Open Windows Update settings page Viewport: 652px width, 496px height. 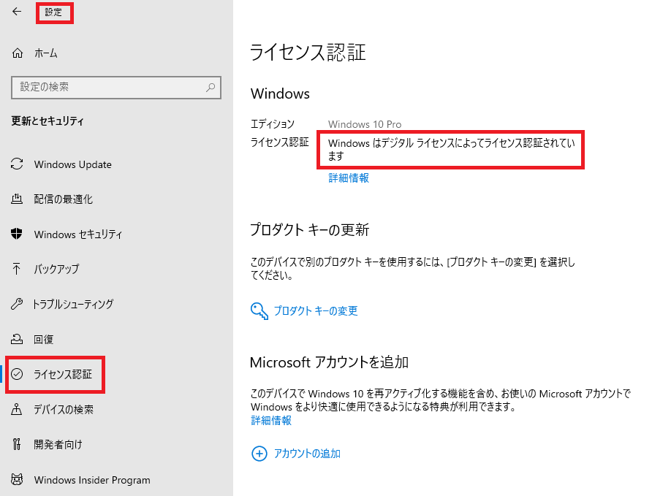(73, 164)
